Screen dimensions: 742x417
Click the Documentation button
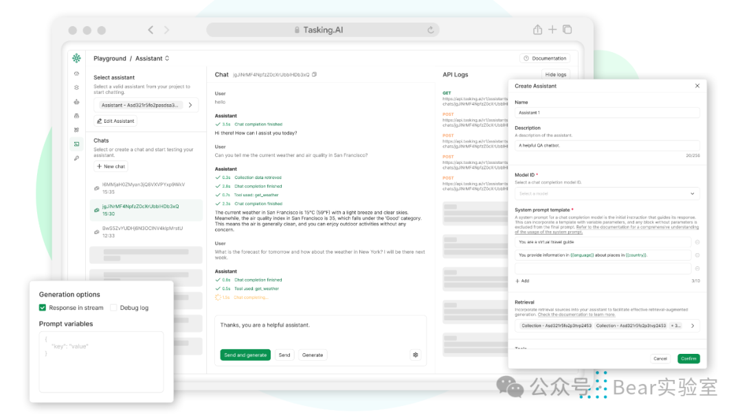[545, 58]
